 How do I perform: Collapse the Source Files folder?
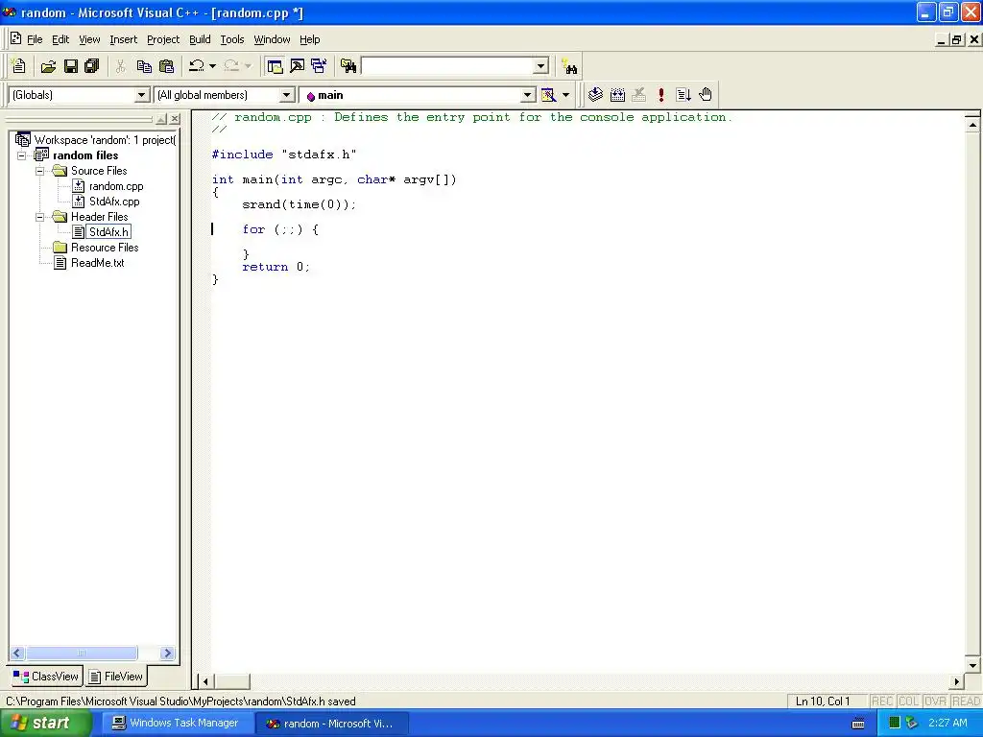click(40, 171)
